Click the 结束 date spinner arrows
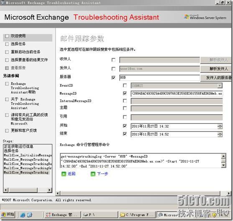233x221 pixels. pyautogui.click(x=220, y=134)
